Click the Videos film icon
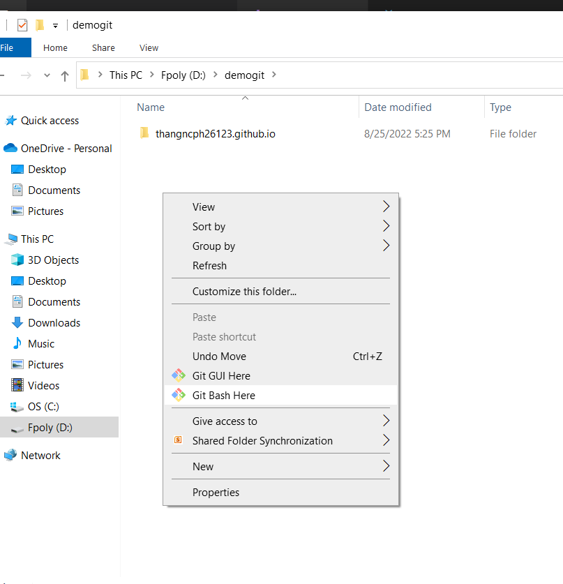 click(x=17, y=385)
